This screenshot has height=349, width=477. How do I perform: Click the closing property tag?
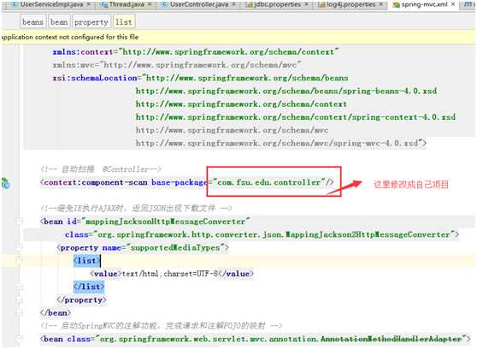(81, 300)
